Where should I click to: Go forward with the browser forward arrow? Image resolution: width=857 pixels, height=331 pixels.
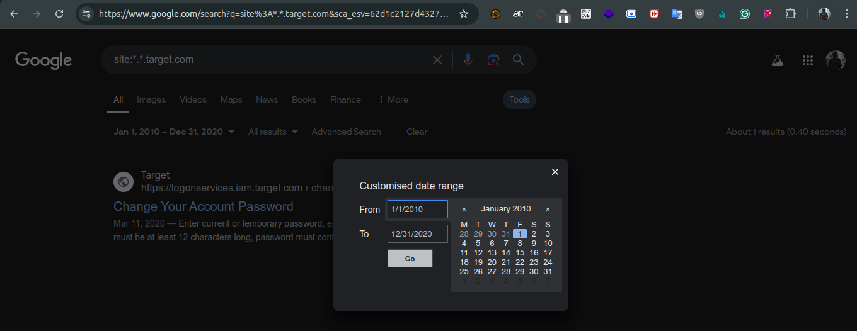[37, 13]
